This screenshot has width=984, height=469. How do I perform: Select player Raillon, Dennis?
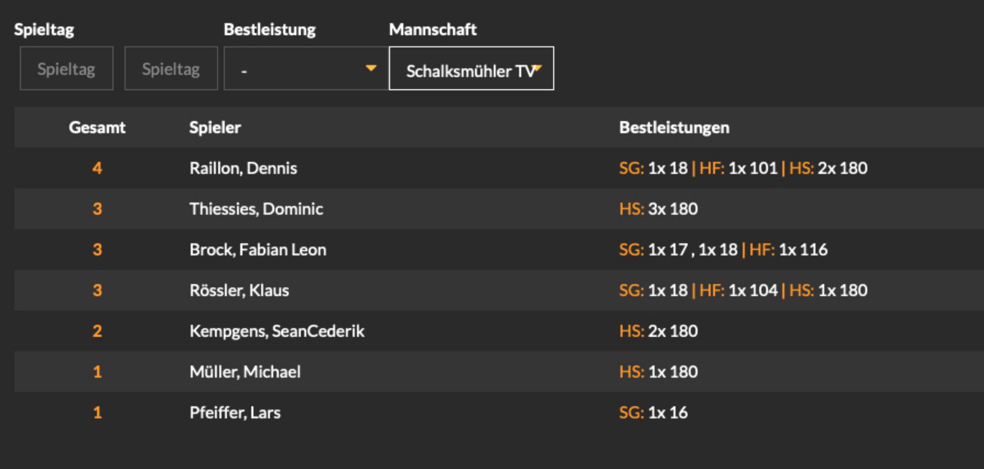[244, 168]
